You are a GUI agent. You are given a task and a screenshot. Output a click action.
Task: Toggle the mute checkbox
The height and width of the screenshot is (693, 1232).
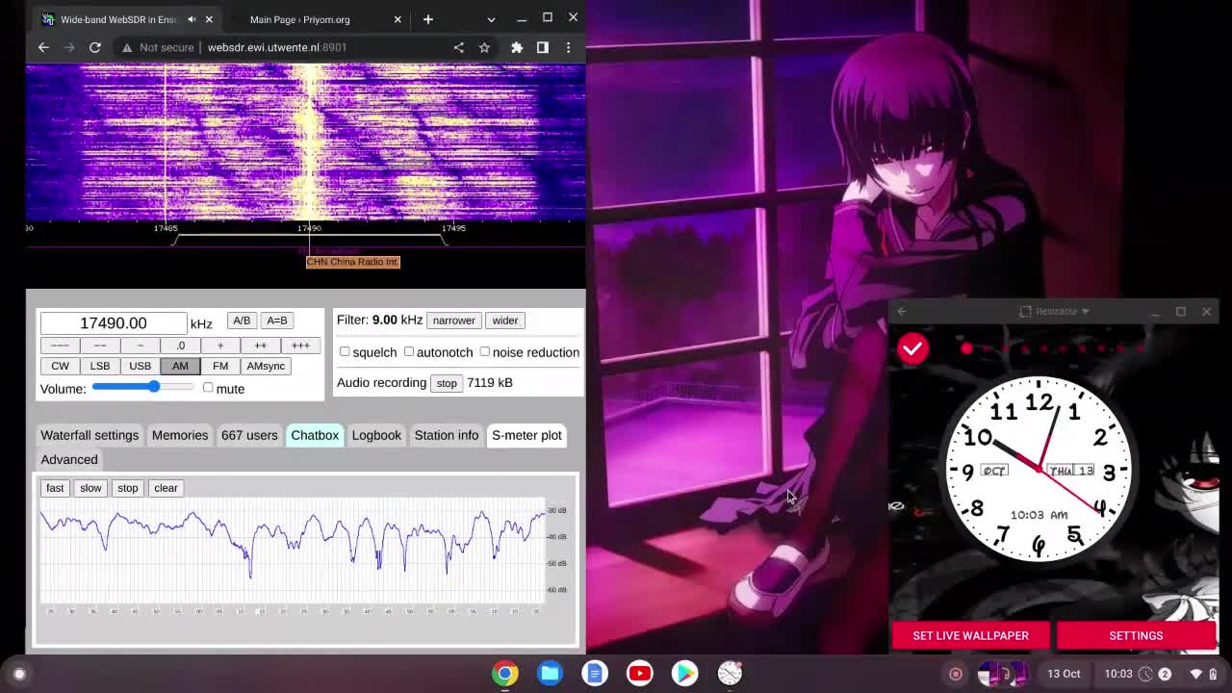click(208, 388)
